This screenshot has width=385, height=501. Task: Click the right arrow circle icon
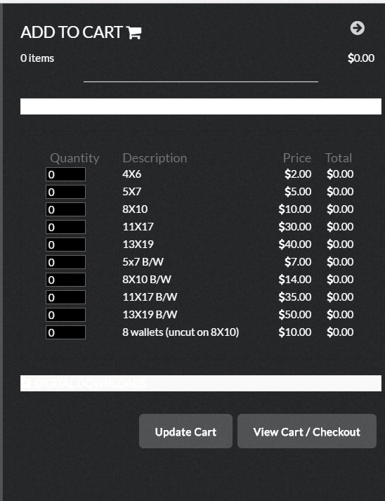click(357, 28)
